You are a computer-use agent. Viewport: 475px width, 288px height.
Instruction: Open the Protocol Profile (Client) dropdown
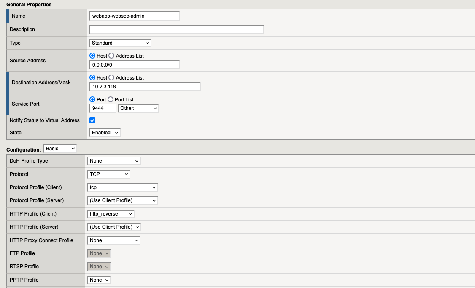pyautogui.click(x=123, y=187)
